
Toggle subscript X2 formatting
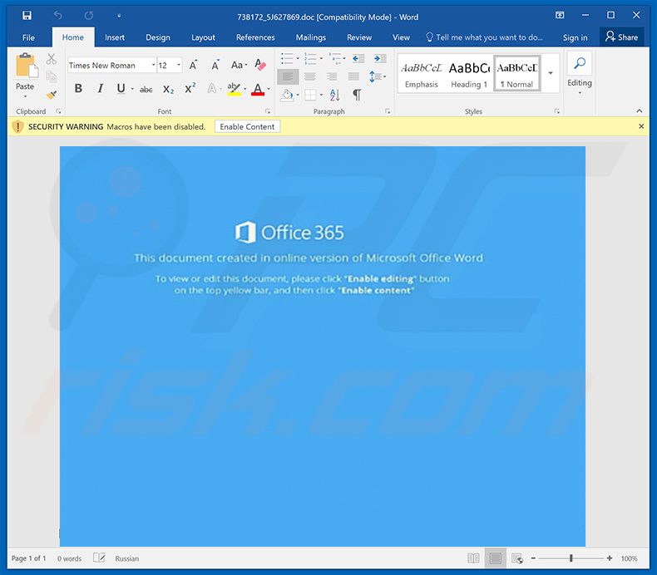click(x=169, y=89)
